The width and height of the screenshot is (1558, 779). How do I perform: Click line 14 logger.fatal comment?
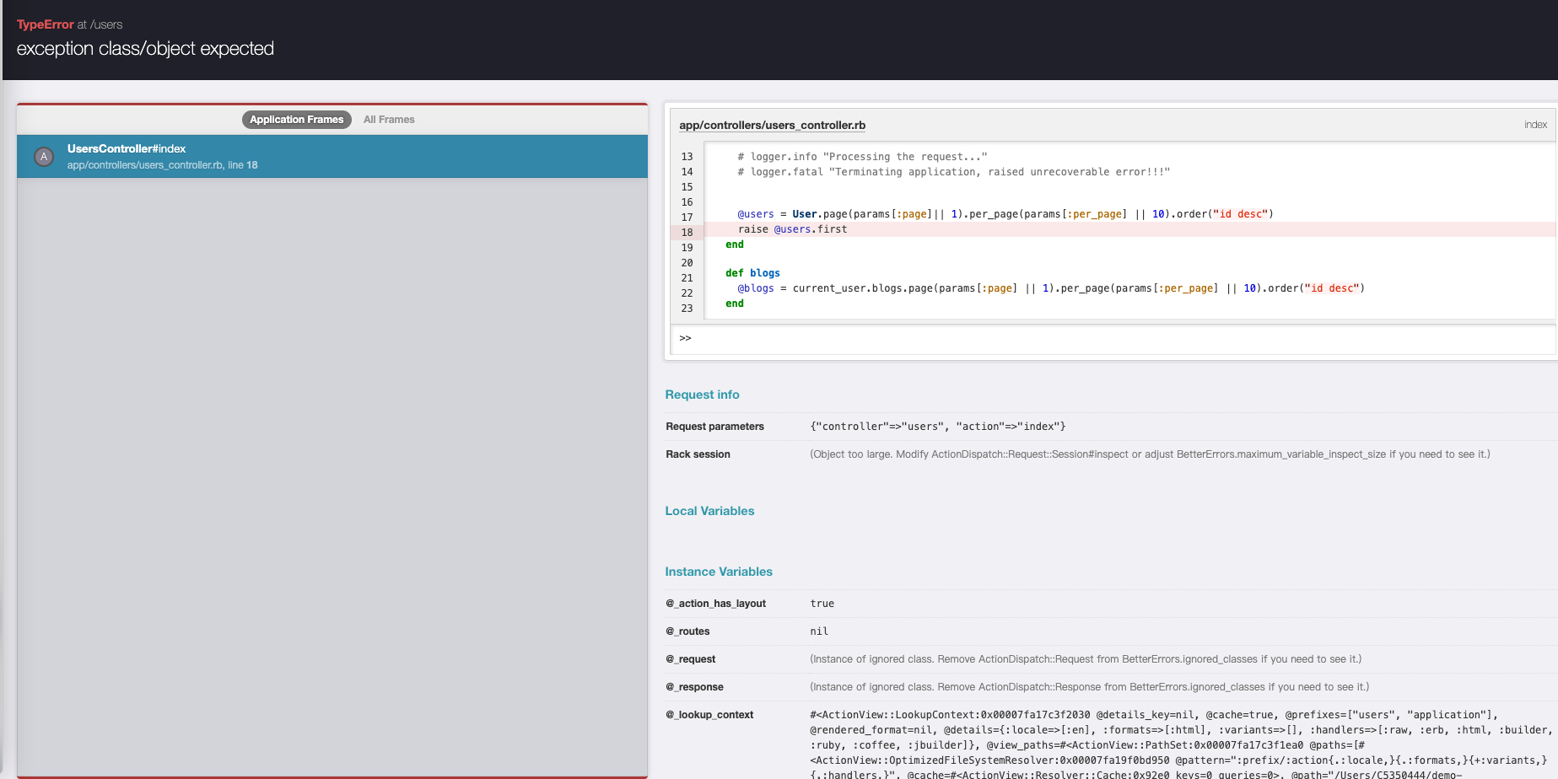tap(953, 172)
